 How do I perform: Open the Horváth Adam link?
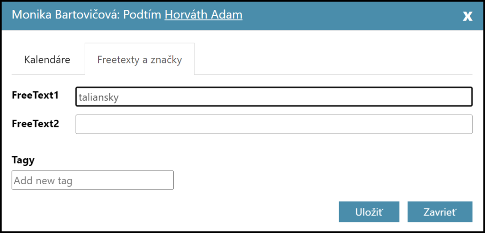coord(203,15)
